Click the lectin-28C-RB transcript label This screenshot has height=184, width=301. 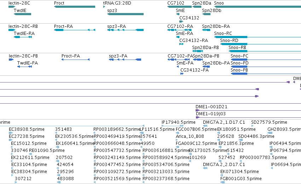point(23,26)
